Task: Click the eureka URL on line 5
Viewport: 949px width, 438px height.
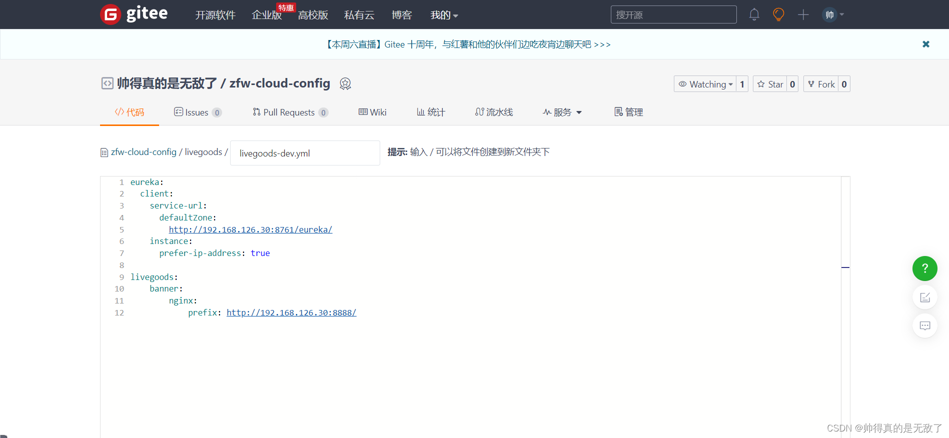Action: [x=251, y=229]
